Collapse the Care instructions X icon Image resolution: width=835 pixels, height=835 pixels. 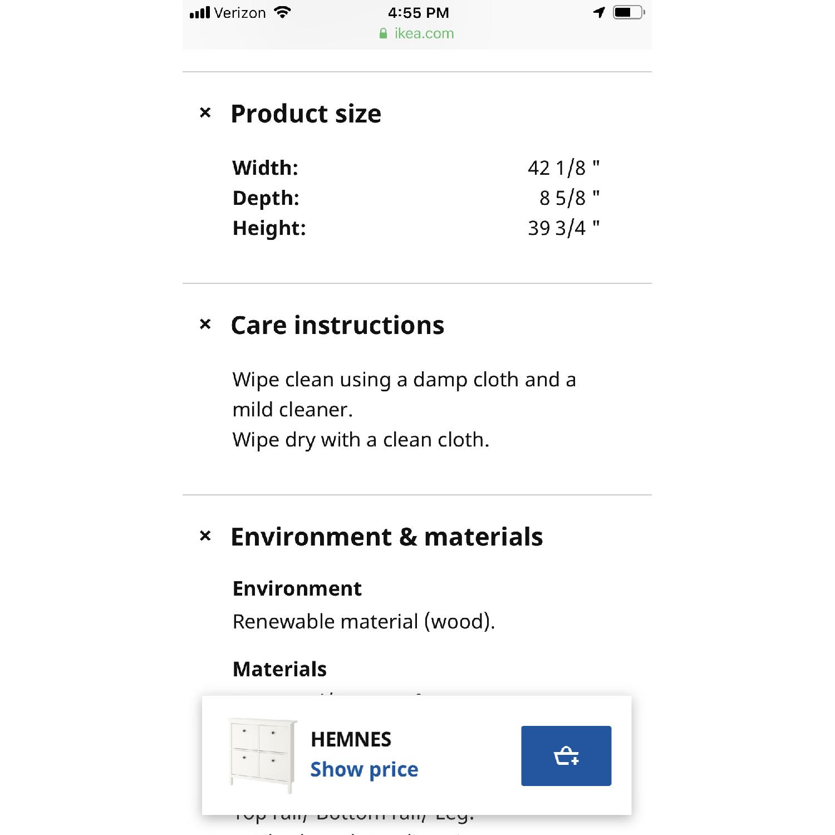coord(205,325)
